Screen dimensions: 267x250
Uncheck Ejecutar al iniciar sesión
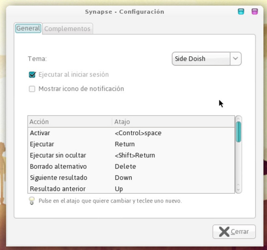click(x=32, y=75)
